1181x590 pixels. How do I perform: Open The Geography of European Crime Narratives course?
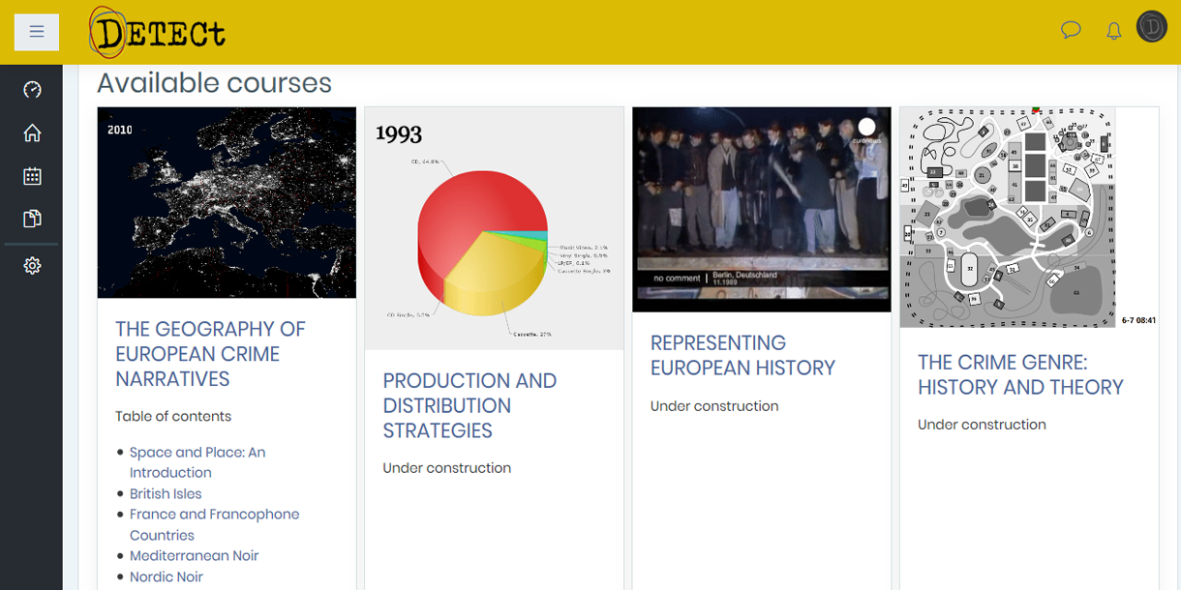[210, 354]
